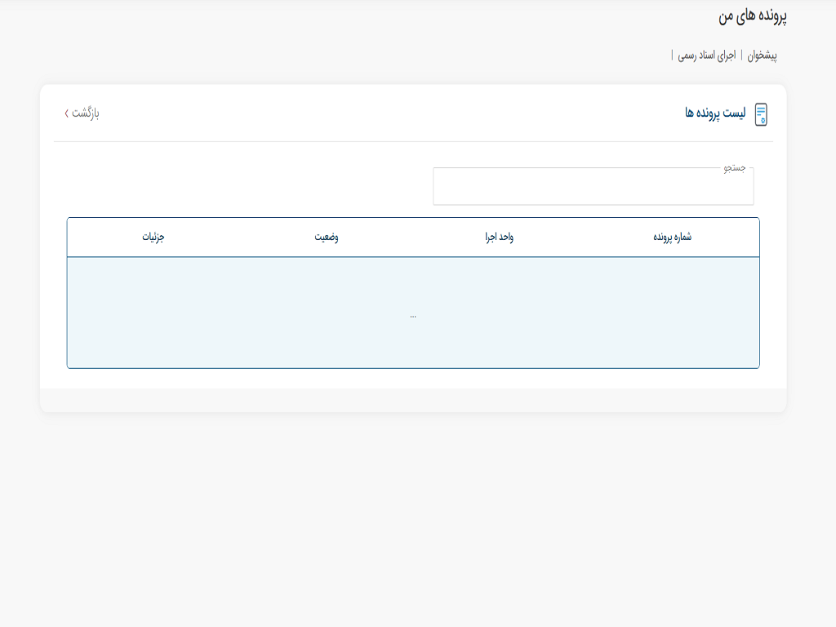The image size is (836, 627).
Task: Click the پرونده های من page title
Action: tap(753, 16)
